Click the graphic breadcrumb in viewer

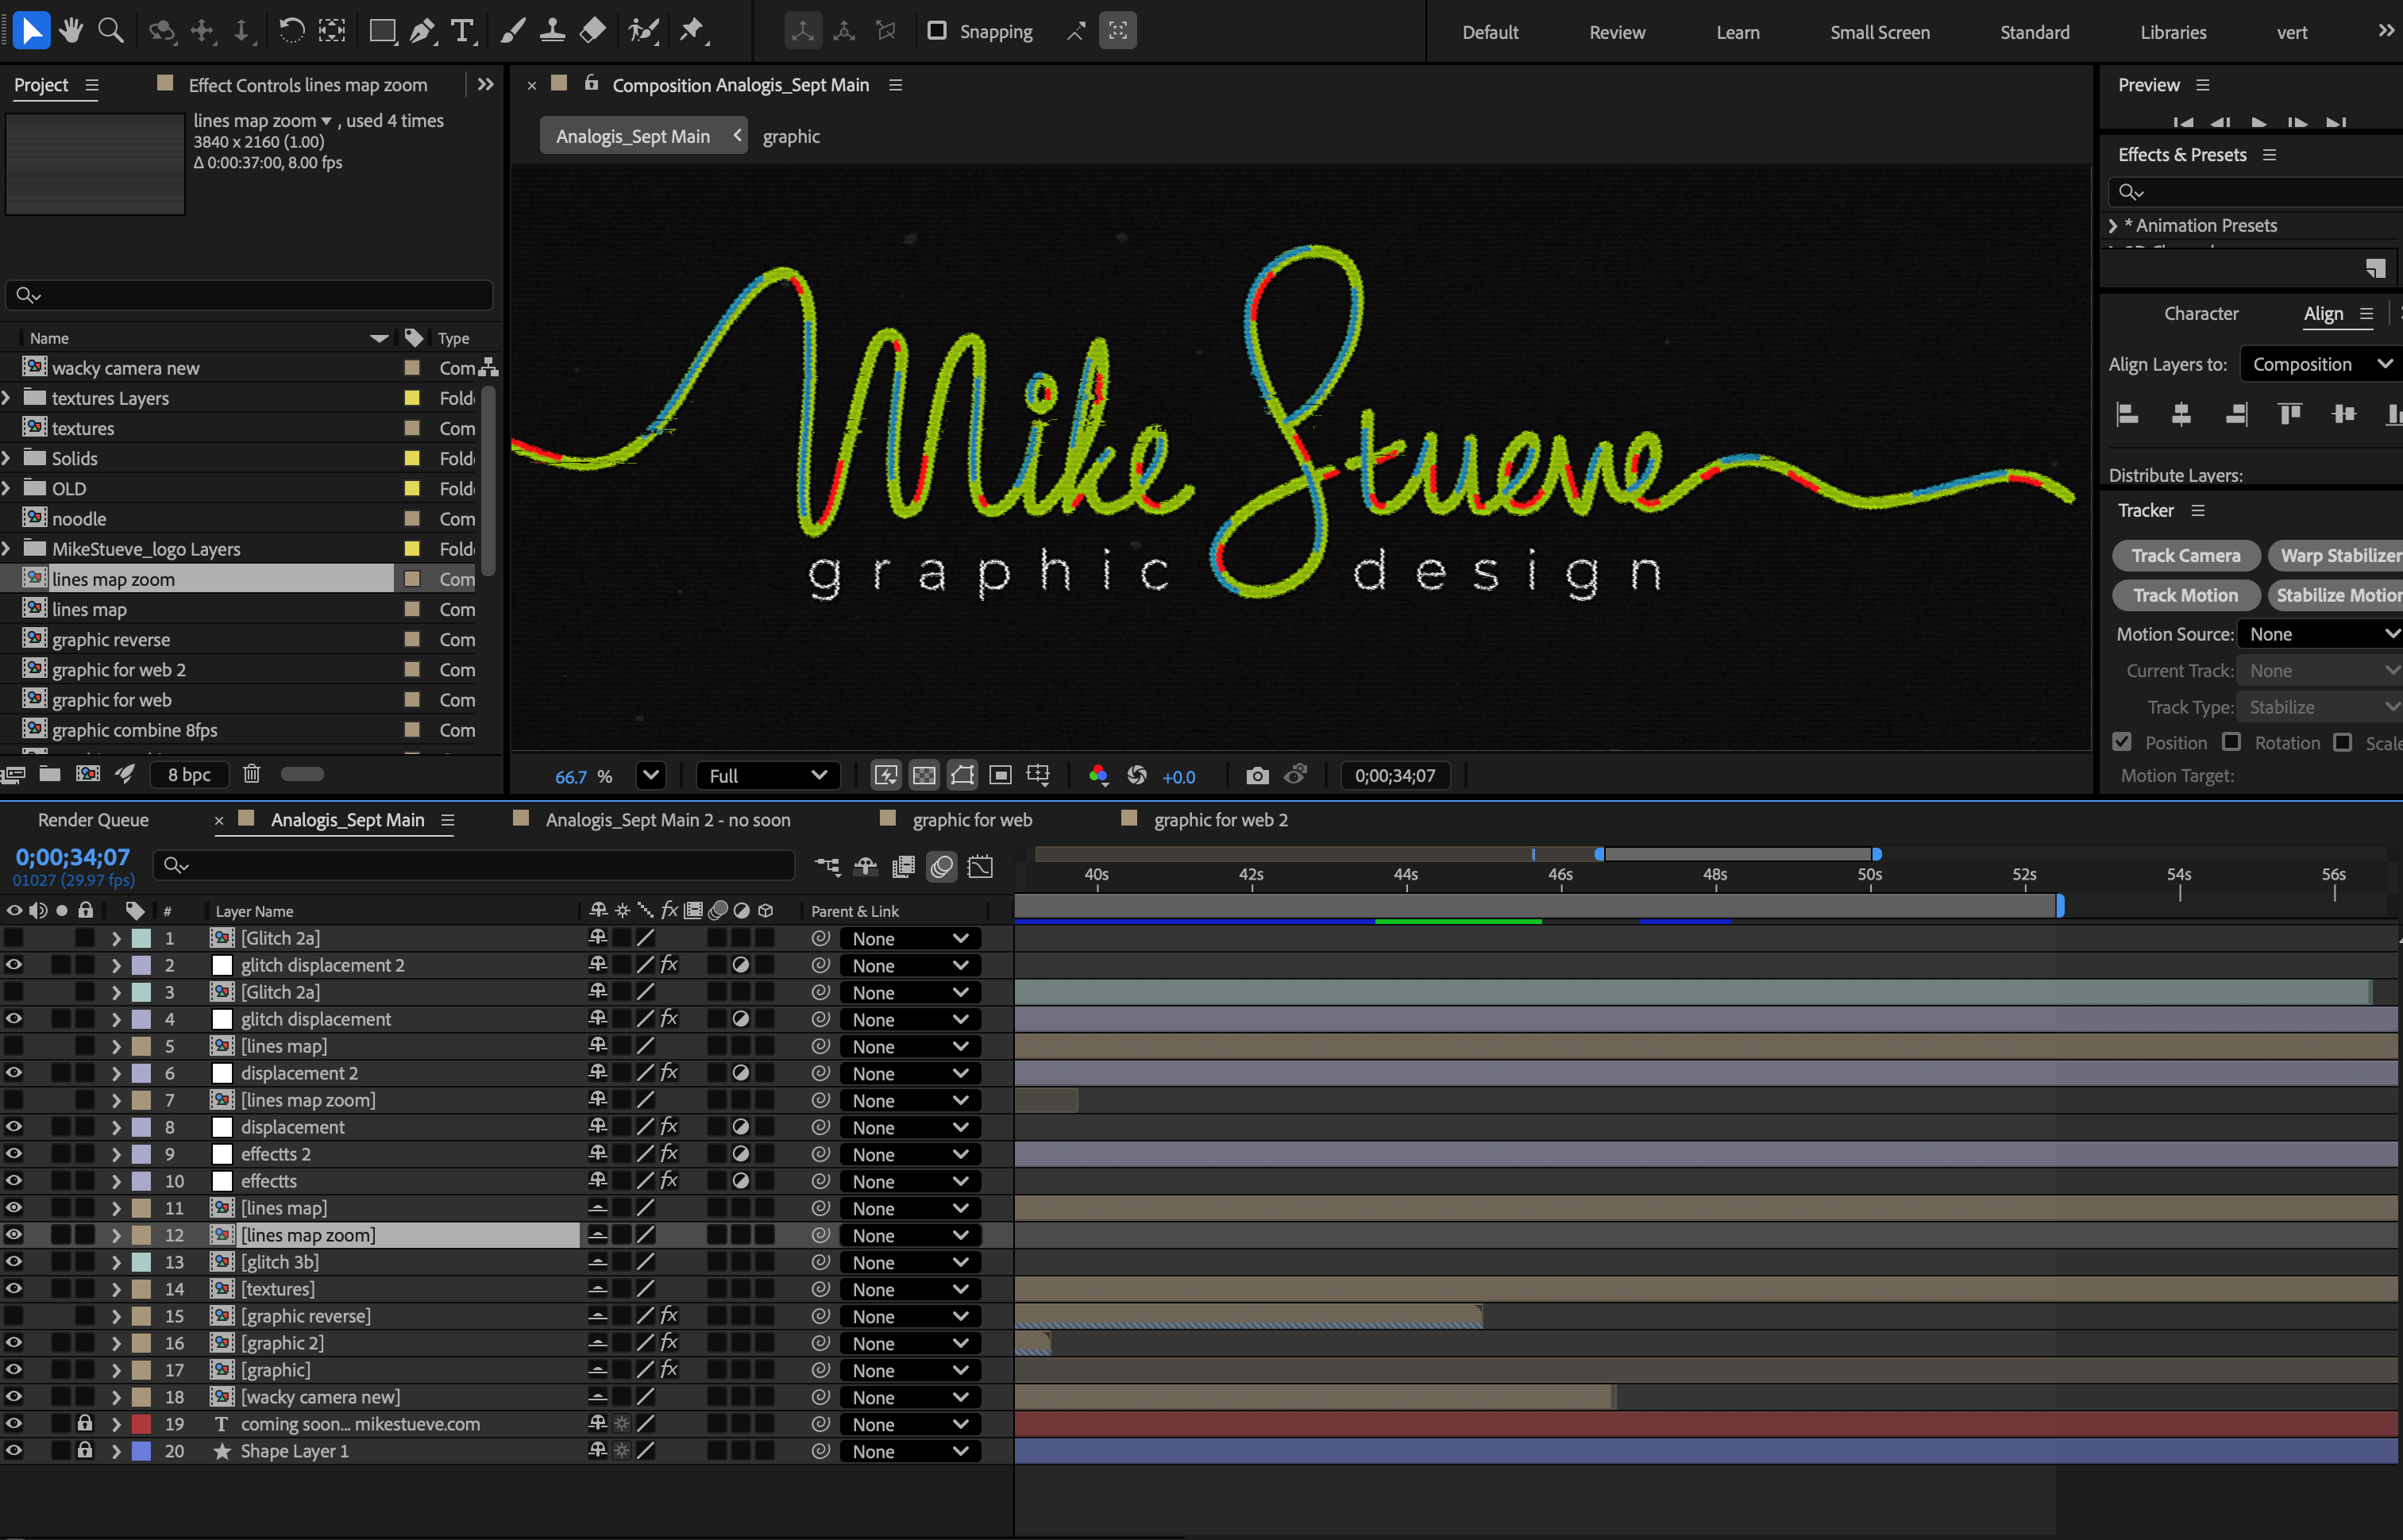click(790, 136)
